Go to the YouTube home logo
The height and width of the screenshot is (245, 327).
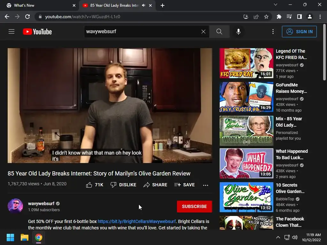coord(37,32)
